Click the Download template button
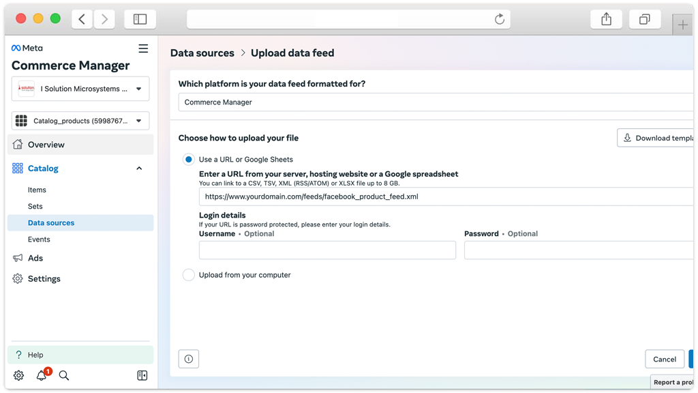The height and width of the screenshot is (393, 698). (x=657, y=138)
